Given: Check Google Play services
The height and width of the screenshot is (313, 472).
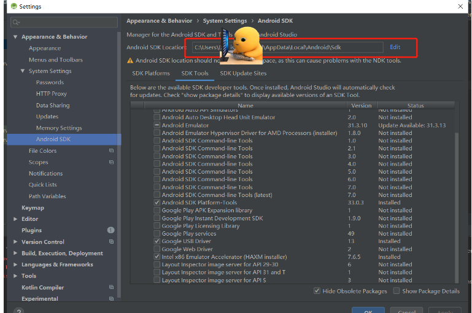Looking at the screenshot, I should (157, 233).
